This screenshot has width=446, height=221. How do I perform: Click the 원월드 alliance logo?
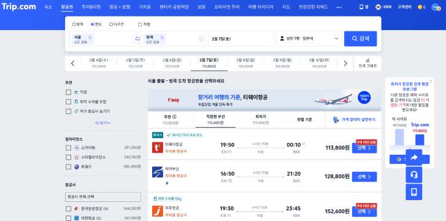(x=77, y=166)
